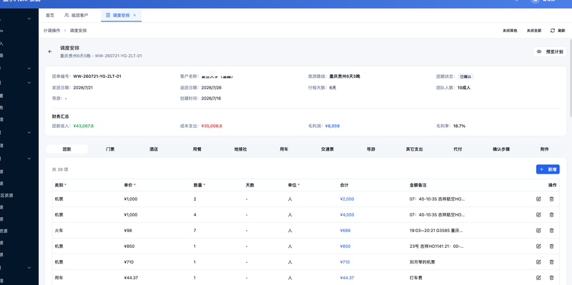Add a new item with 新增
Screen dimensions: 572x285
click(548, 169)
